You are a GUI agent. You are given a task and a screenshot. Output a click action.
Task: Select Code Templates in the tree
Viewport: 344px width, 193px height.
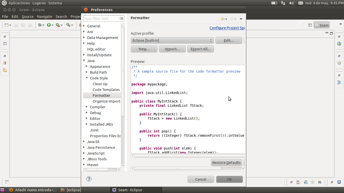[106, 89]
